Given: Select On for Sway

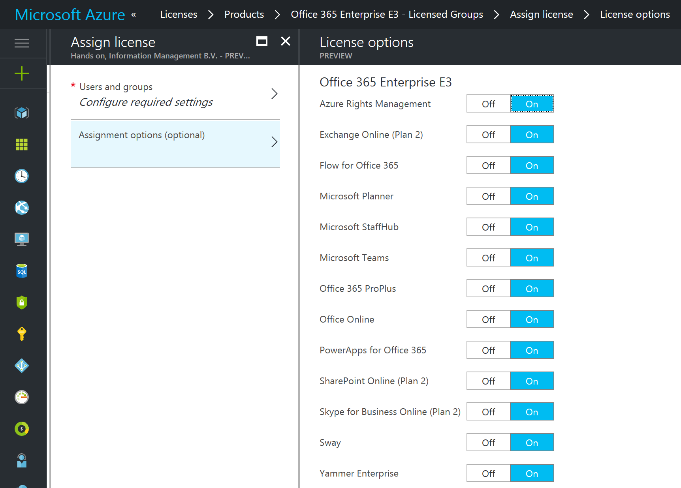Looking at the screenshot, I should point(532,443).
